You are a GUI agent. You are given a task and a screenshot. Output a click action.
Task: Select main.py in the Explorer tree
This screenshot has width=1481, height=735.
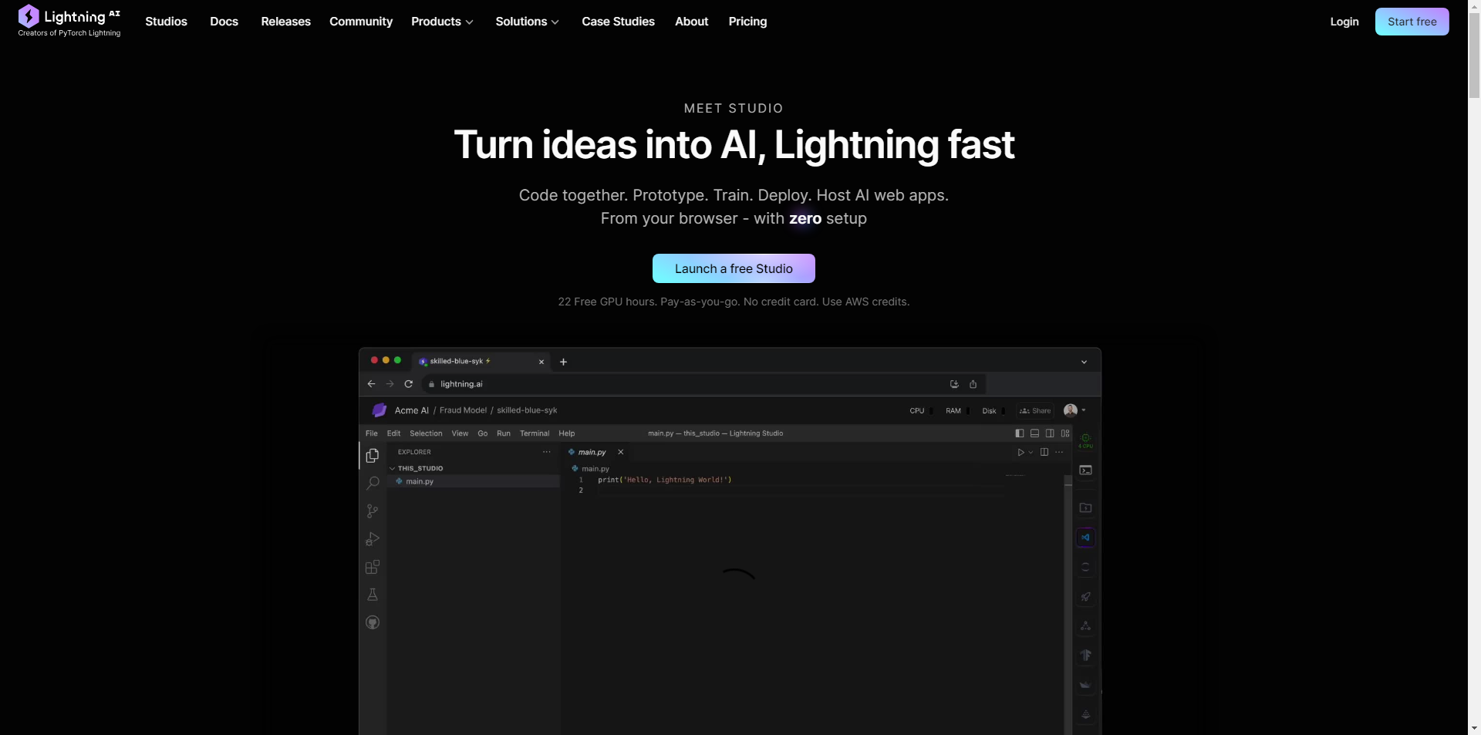[x=420, y=481]
